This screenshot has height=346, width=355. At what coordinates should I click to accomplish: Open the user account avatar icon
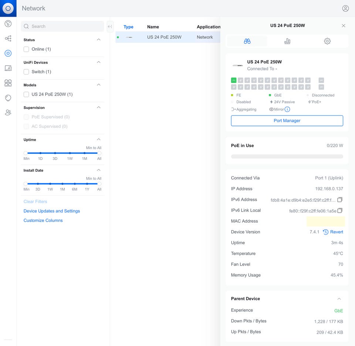pyautogui.click(x=345, y=9)
